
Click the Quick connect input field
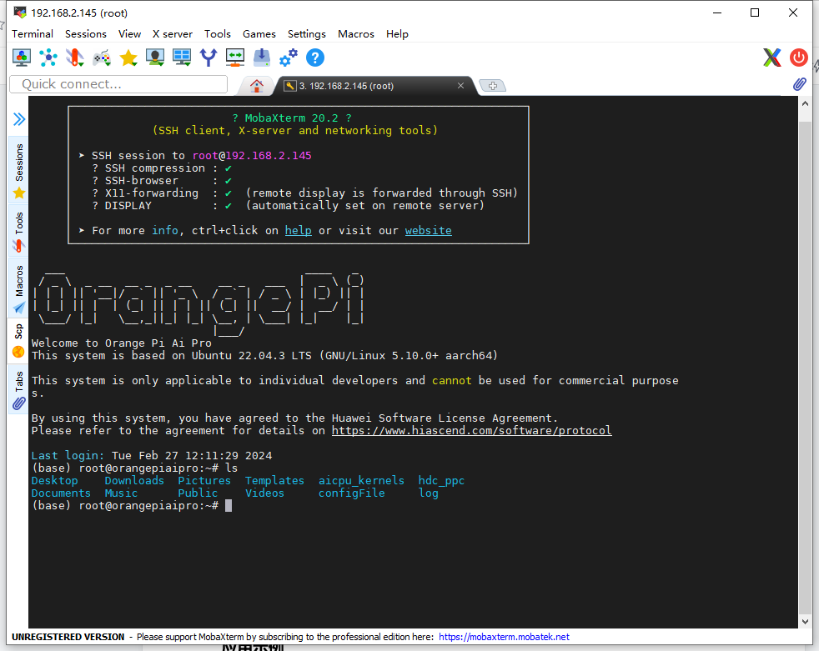coord(118,84)
